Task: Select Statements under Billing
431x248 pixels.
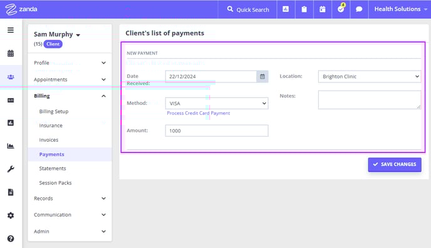Action: click(x=53, y=168)
